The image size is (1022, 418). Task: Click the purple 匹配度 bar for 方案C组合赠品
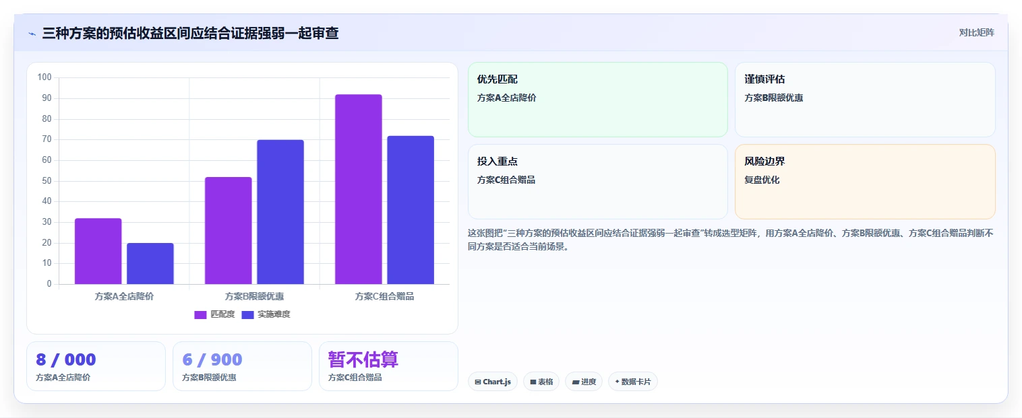coord(359,189)
